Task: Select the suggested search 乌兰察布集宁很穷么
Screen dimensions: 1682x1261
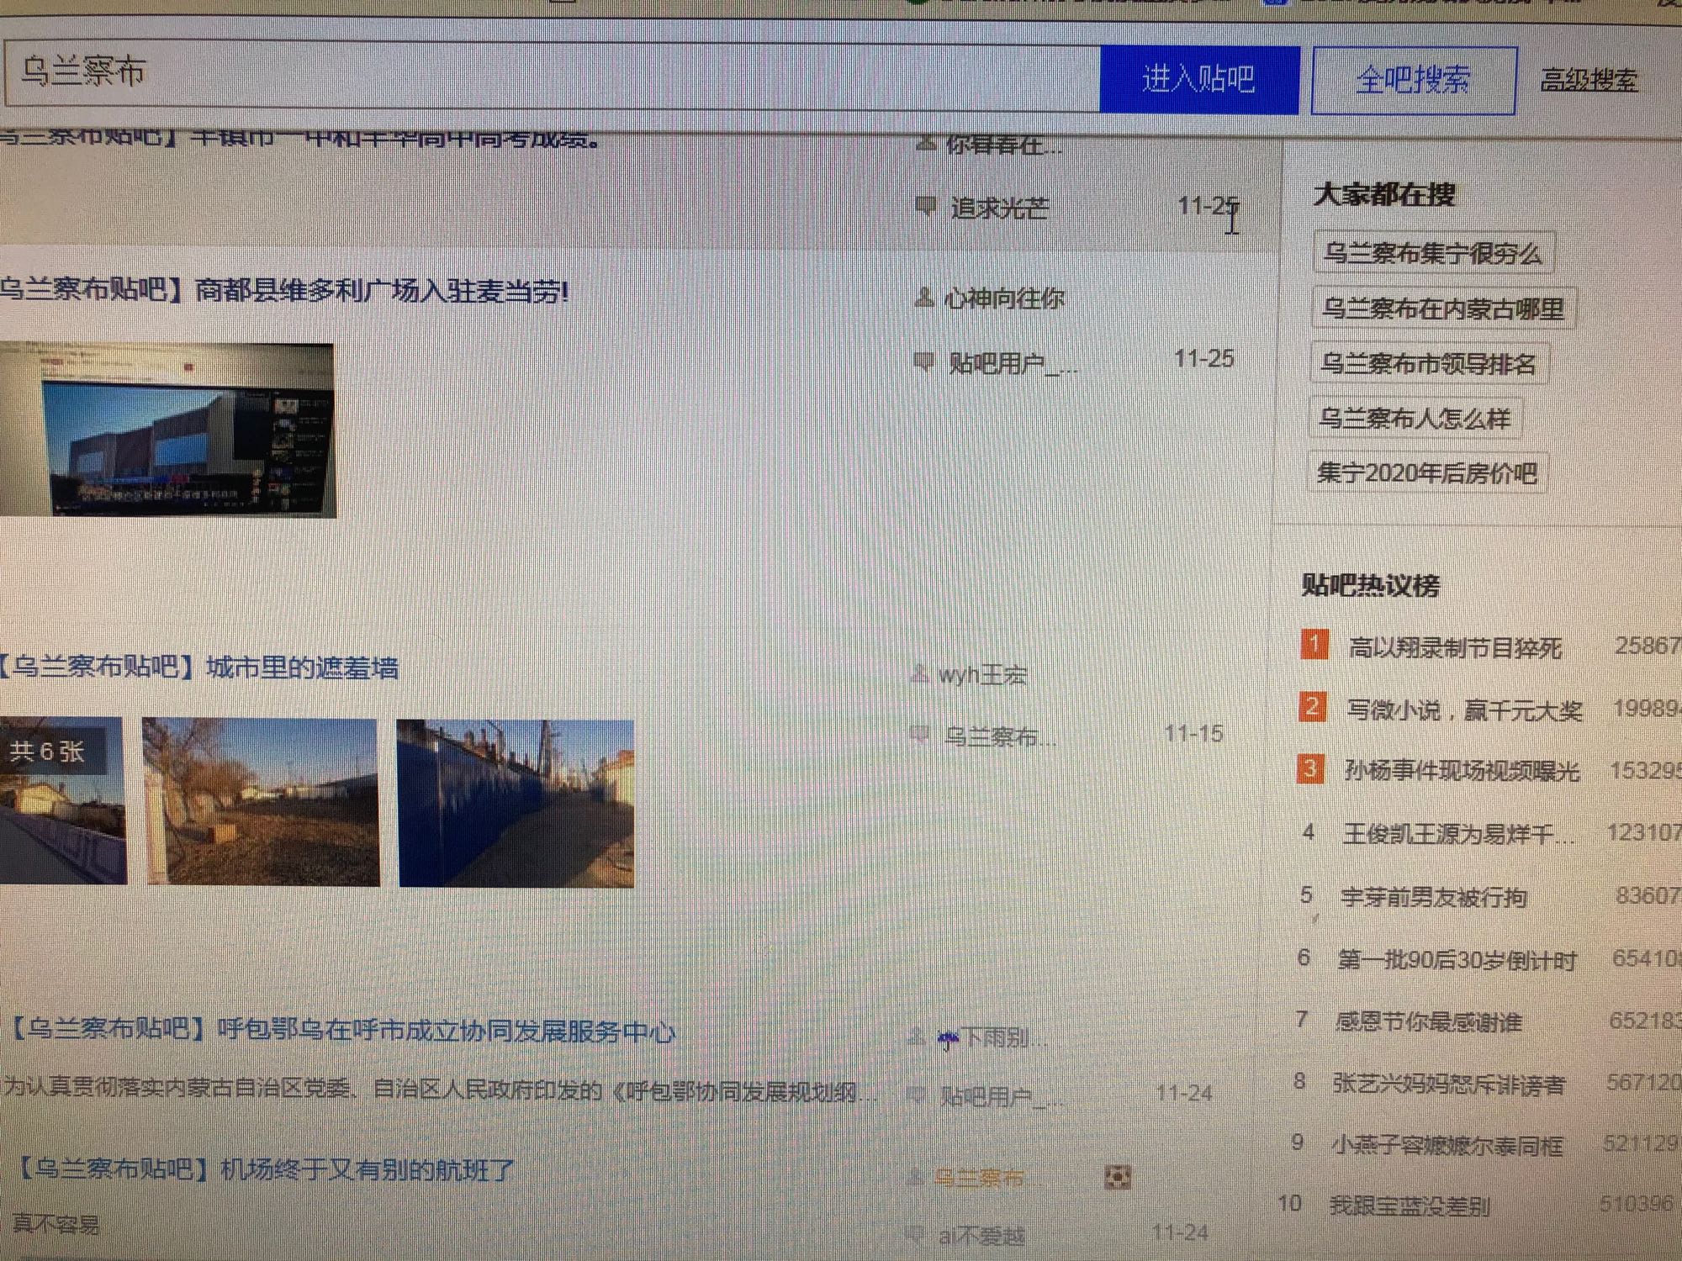Action: (x=1432, y=253)
